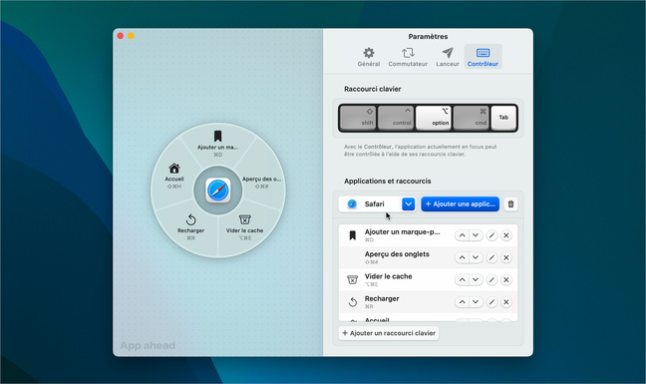
Task: Click Aperçu des o... wheel segment
Action: pyautogui.click(x=261, y=182)
